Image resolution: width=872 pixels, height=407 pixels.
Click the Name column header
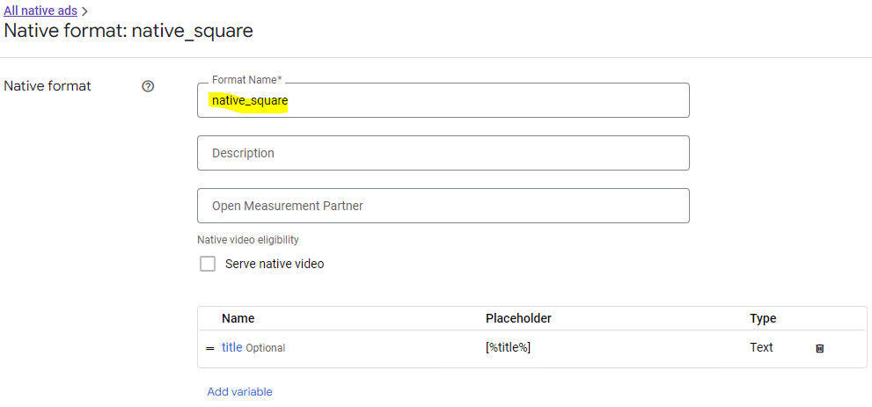click(238, 318)
